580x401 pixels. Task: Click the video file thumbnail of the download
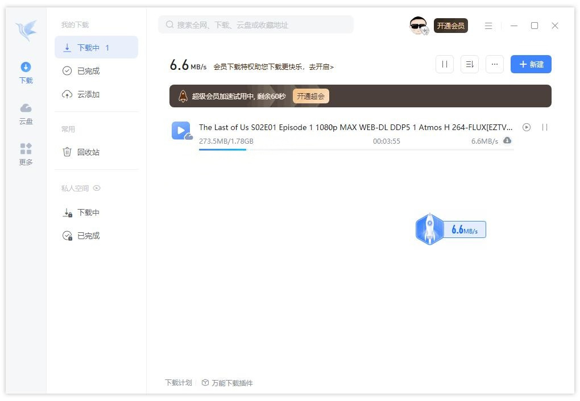(x=182, y=131)
